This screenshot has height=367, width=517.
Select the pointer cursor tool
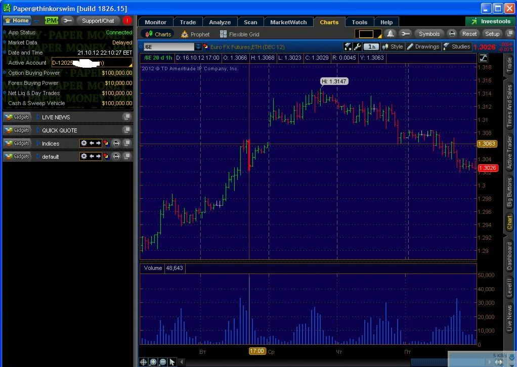point(172,362)
